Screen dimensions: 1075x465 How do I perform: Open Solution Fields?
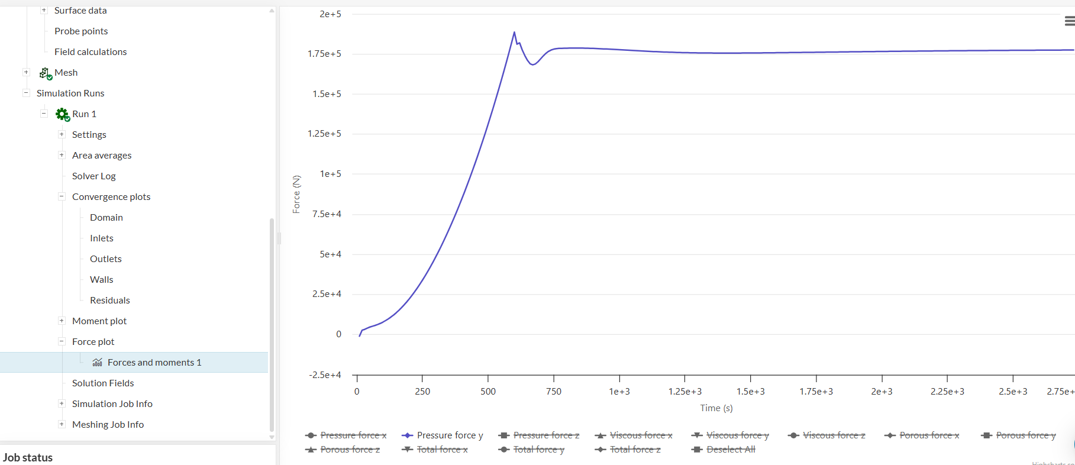(x=103, y=383)
